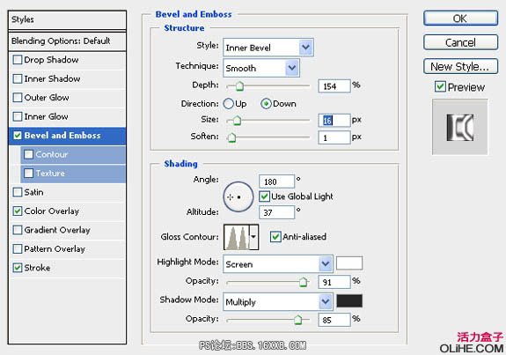Click the Altitude value input field
The width and height of the screenshot is (506, 355).
tap(276, 212)
